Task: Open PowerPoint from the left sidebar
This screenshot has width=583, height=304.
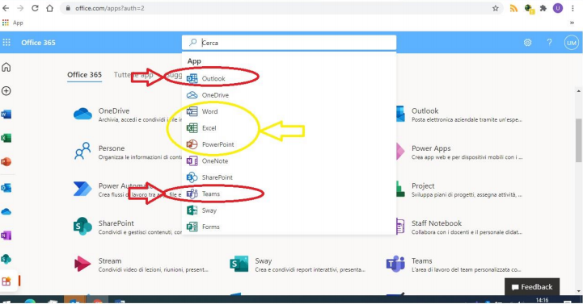Action: (x=6, y=161)
